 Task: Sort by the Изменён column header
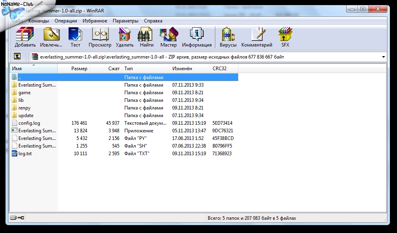point(190,69)
